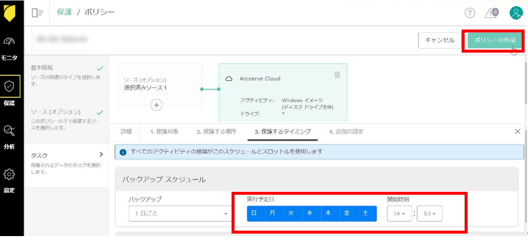This screenshot has height=240, width=528.
Task: Toggle the 水 (Wednesday) day button
Action: click(x=310, y=213)
